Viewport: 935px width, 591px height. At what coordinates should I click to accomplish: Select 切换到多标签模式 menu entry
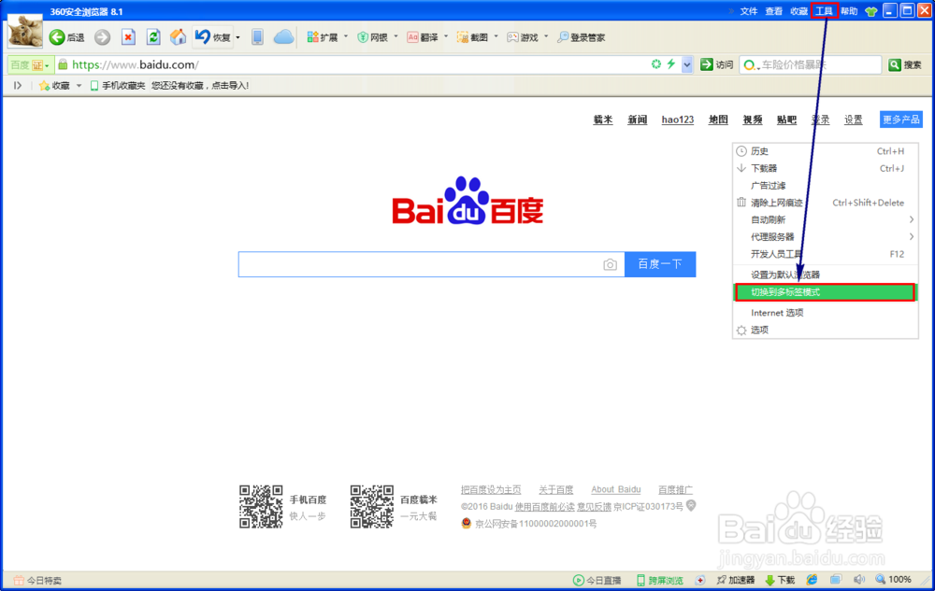[826, 292]
